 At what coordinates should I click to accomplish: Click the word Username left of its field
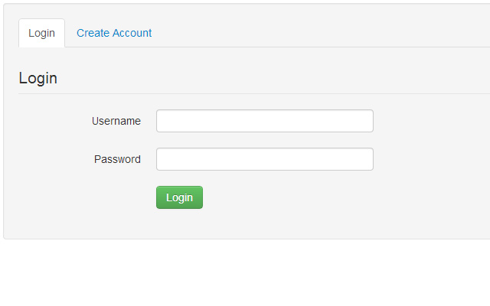pyautogui.click(x=116, y=121)
